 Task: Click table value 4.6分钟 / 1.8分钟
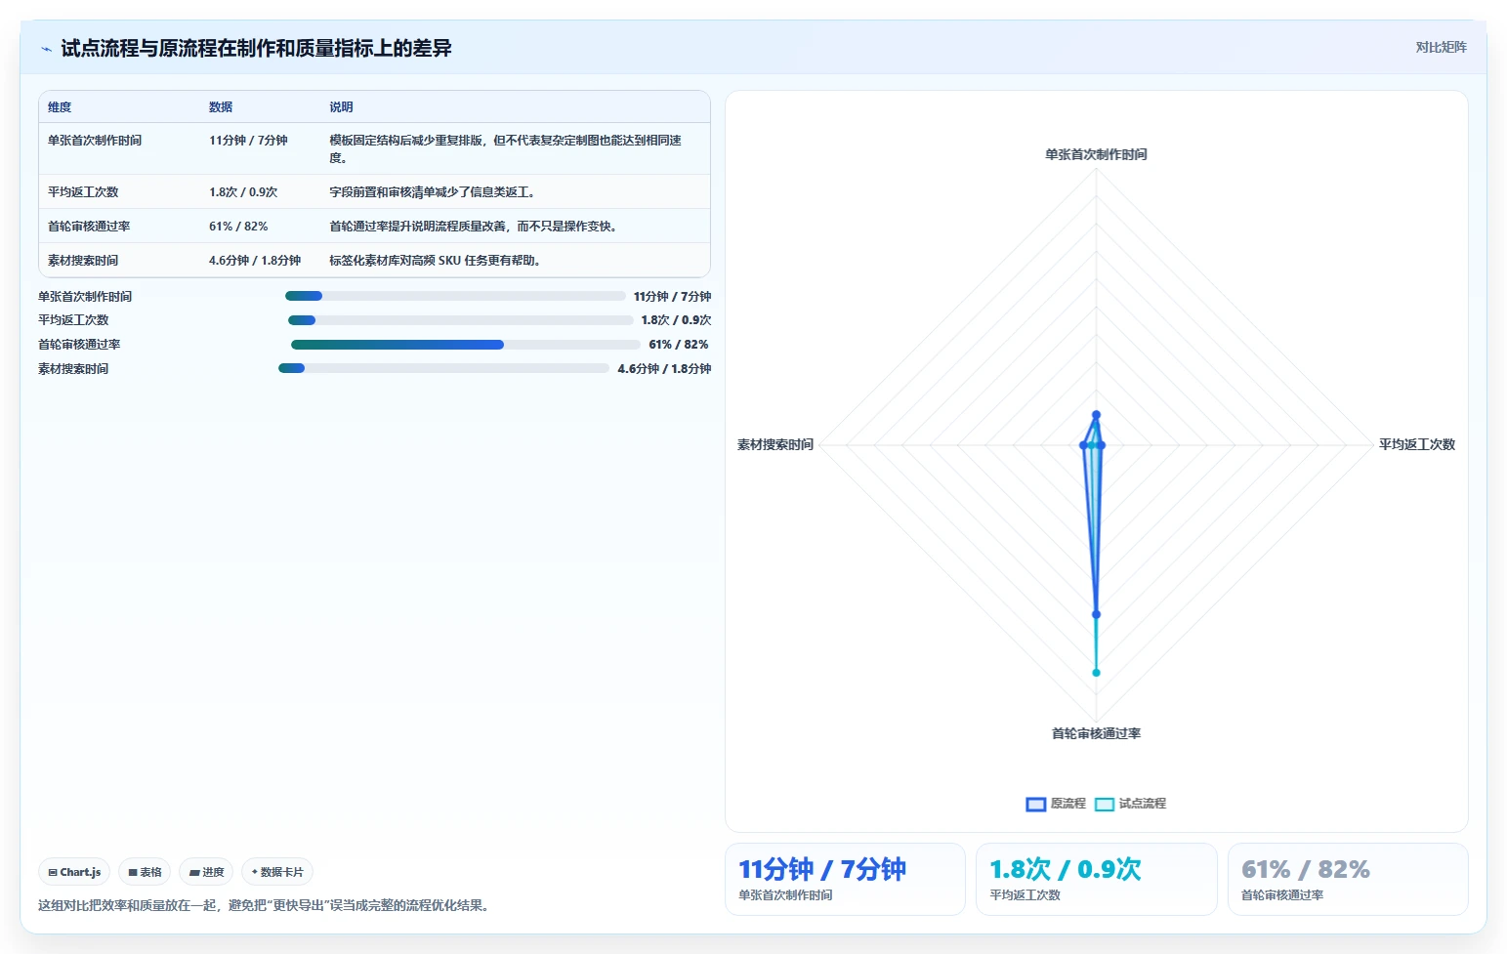[255, 261]
